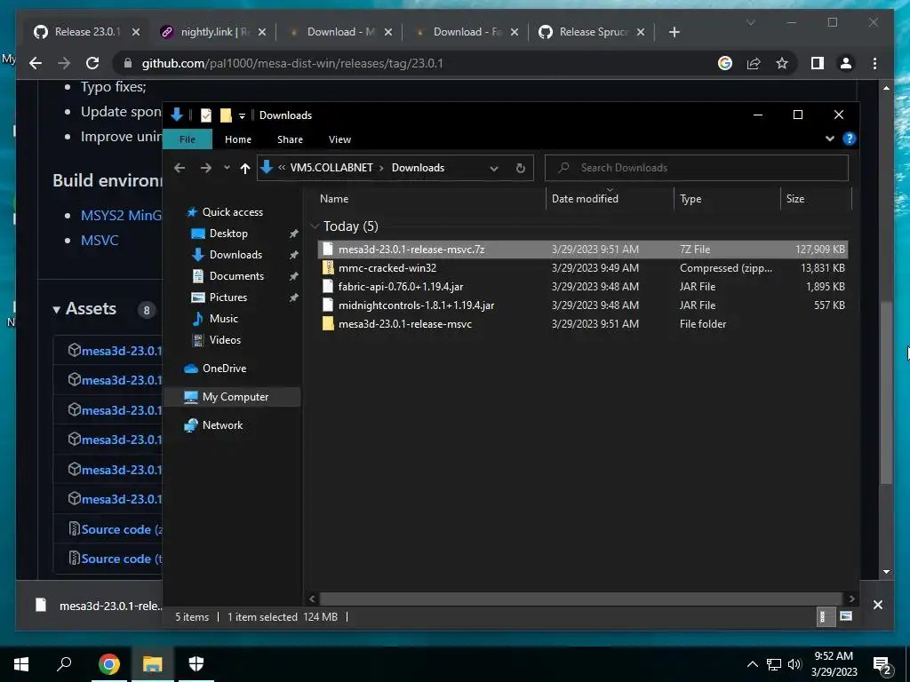Bookmark this page with star icon

pyautogui.click(x=782, y=63)
